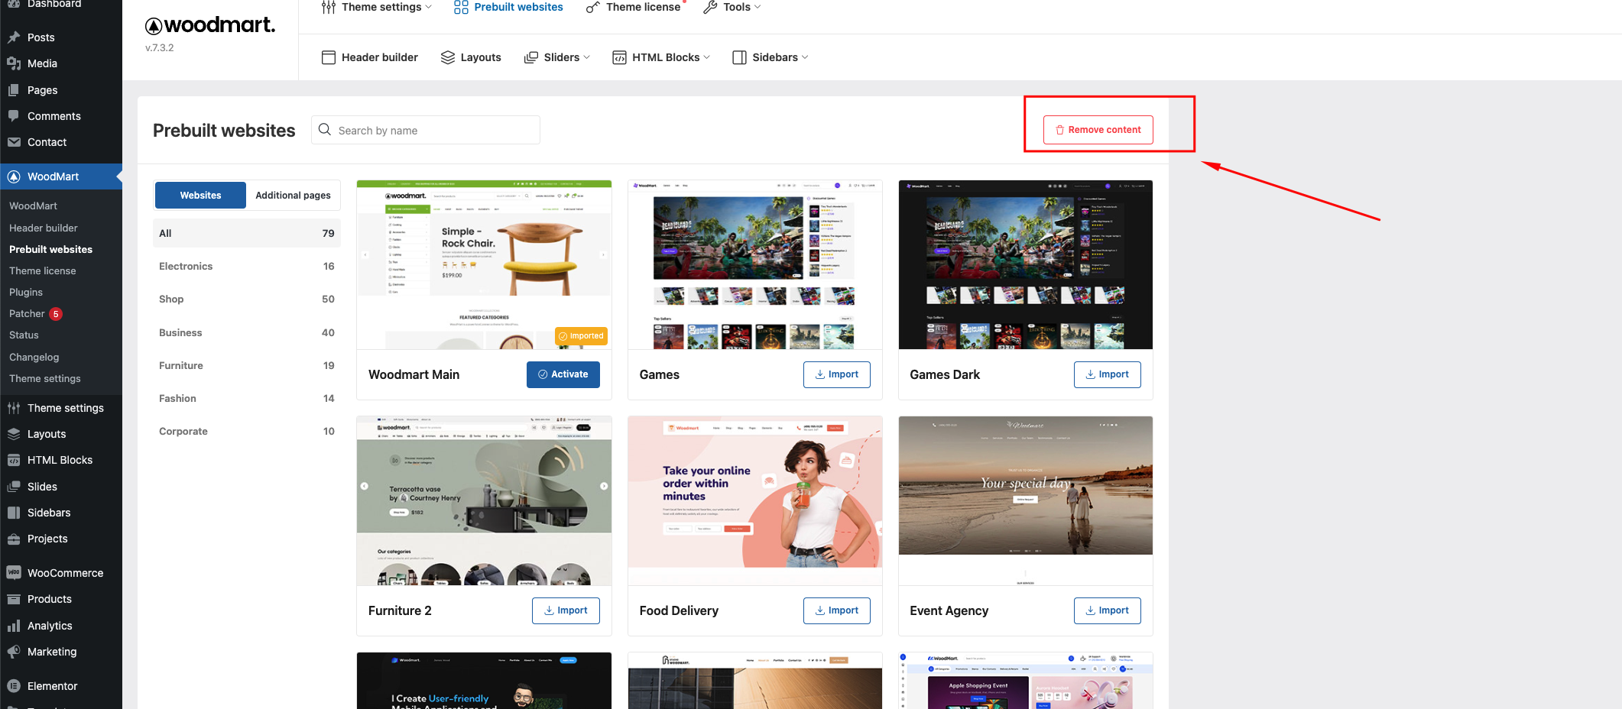The image size is (1622, 709).
Task: Click the Projects briefcase icon
Action: [14, 539]
